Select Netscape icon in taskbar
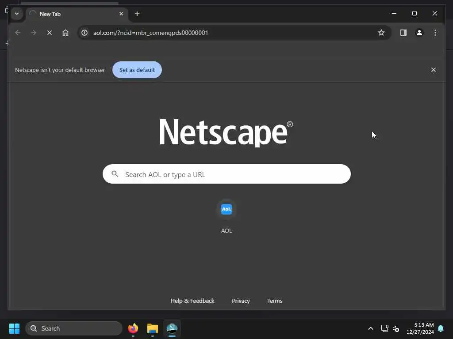 tap(172, 328)
